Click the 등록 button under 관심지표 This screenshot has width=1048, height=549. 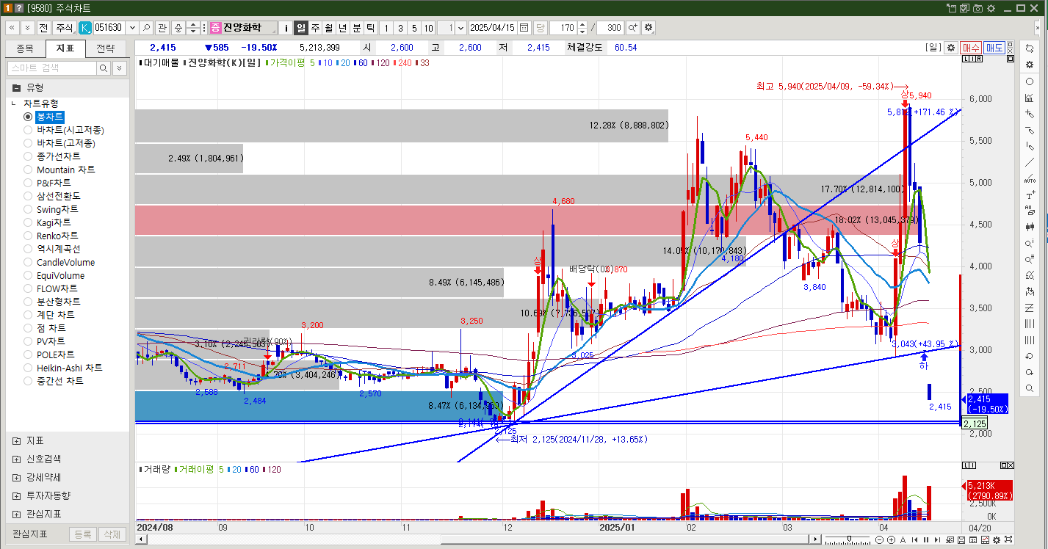[83, 534]
